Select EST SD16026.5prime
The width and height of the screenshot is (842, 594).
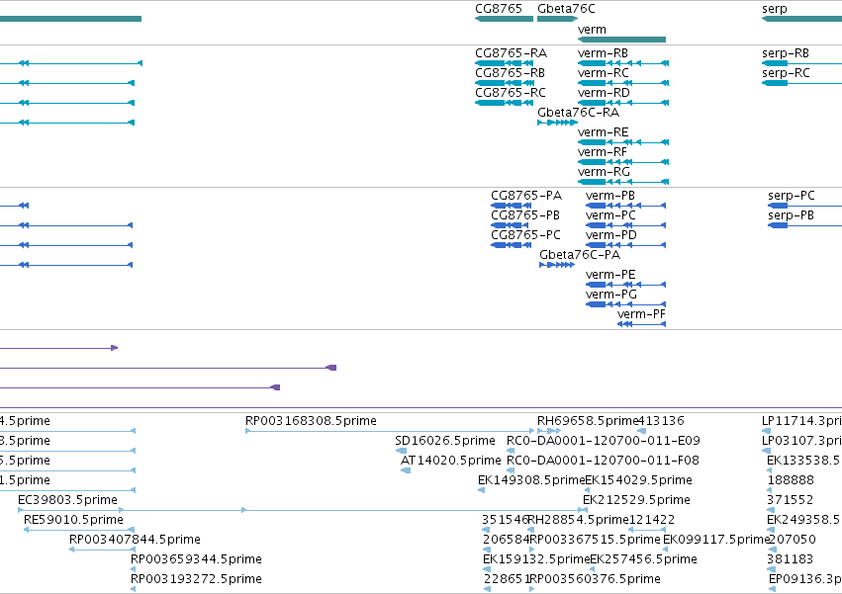[x=444, y=441]
